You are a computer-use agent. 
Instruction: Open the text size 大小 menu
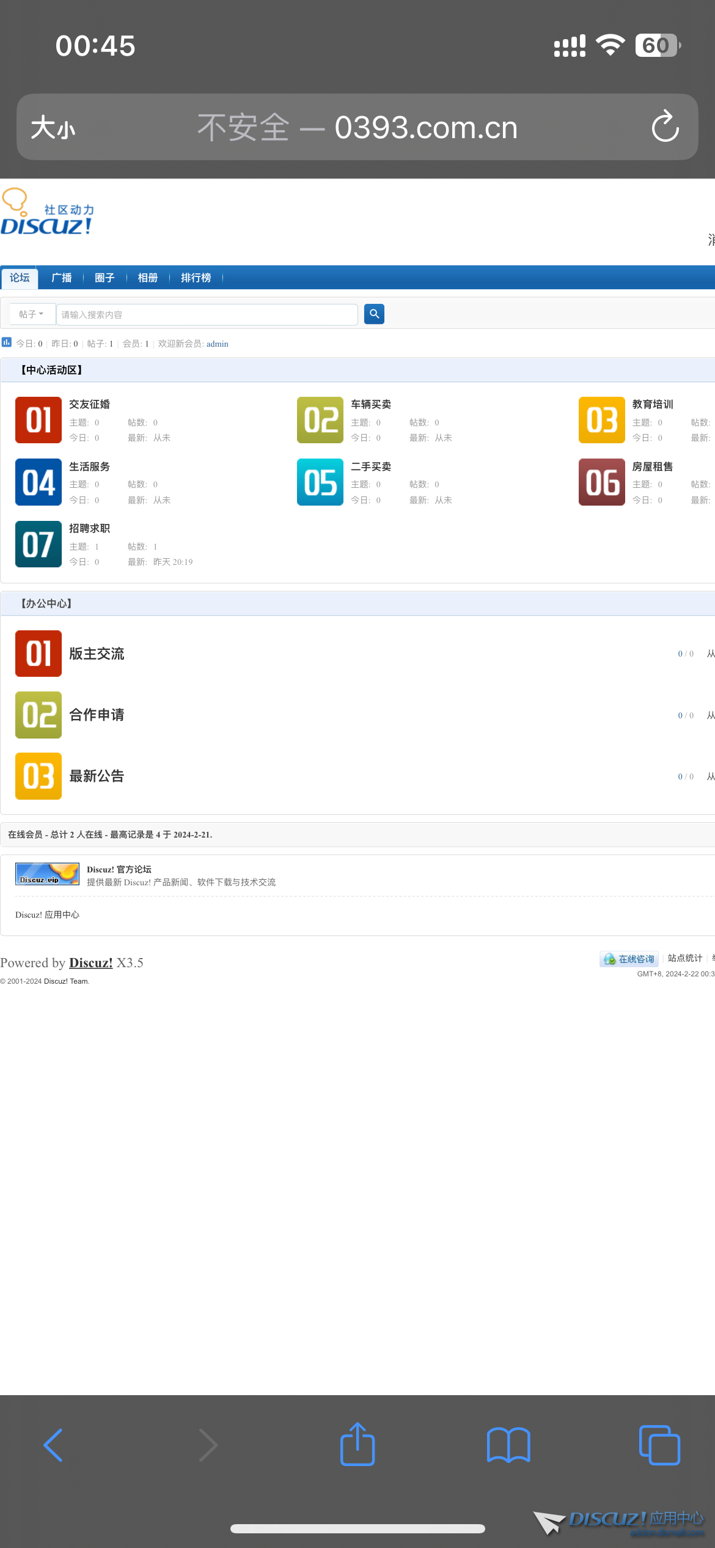(x=53, y=128)
